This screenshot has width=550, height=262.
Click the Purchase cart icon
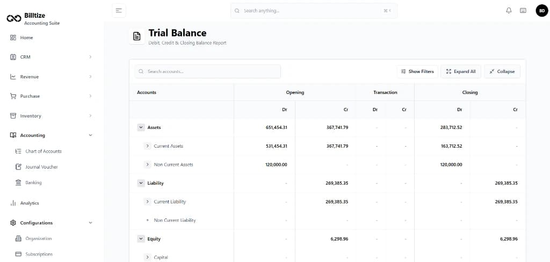pyautogui.click(x=13, y=96)
